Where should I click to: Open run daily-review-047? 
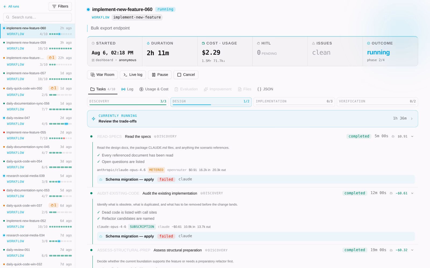[x=37, y=121]
